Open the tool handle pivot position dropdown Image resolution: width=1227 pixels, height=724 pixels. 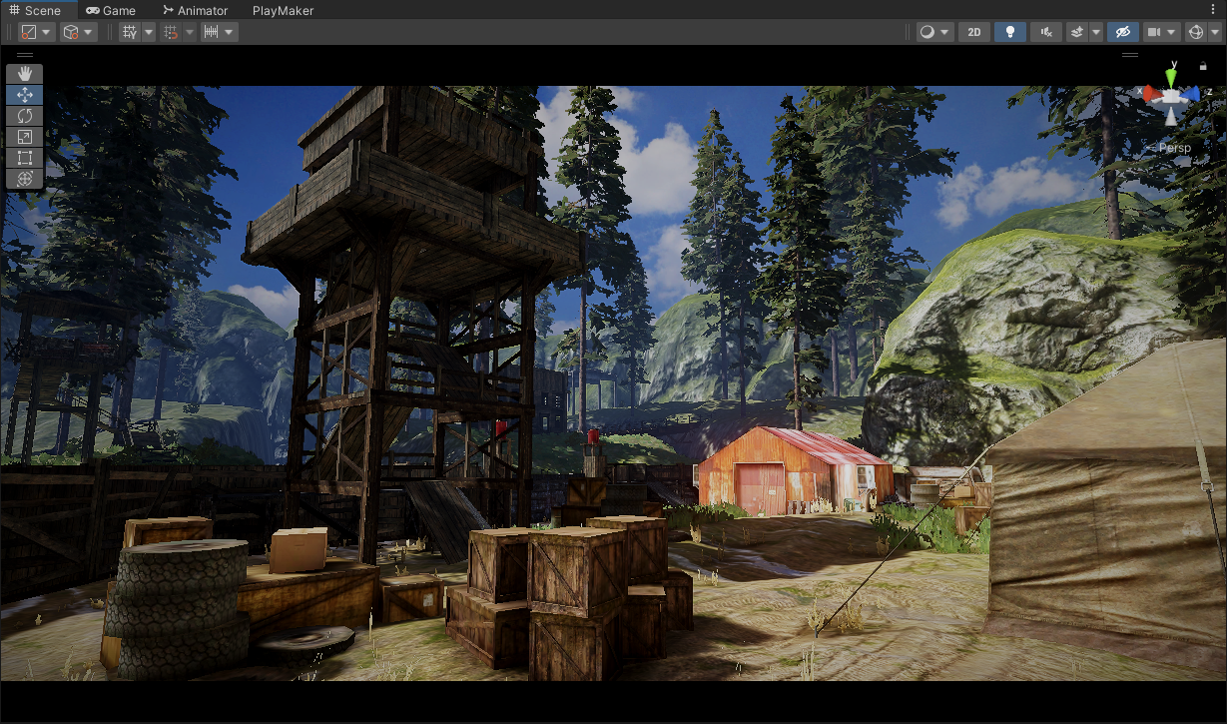(x=37, y=32)
